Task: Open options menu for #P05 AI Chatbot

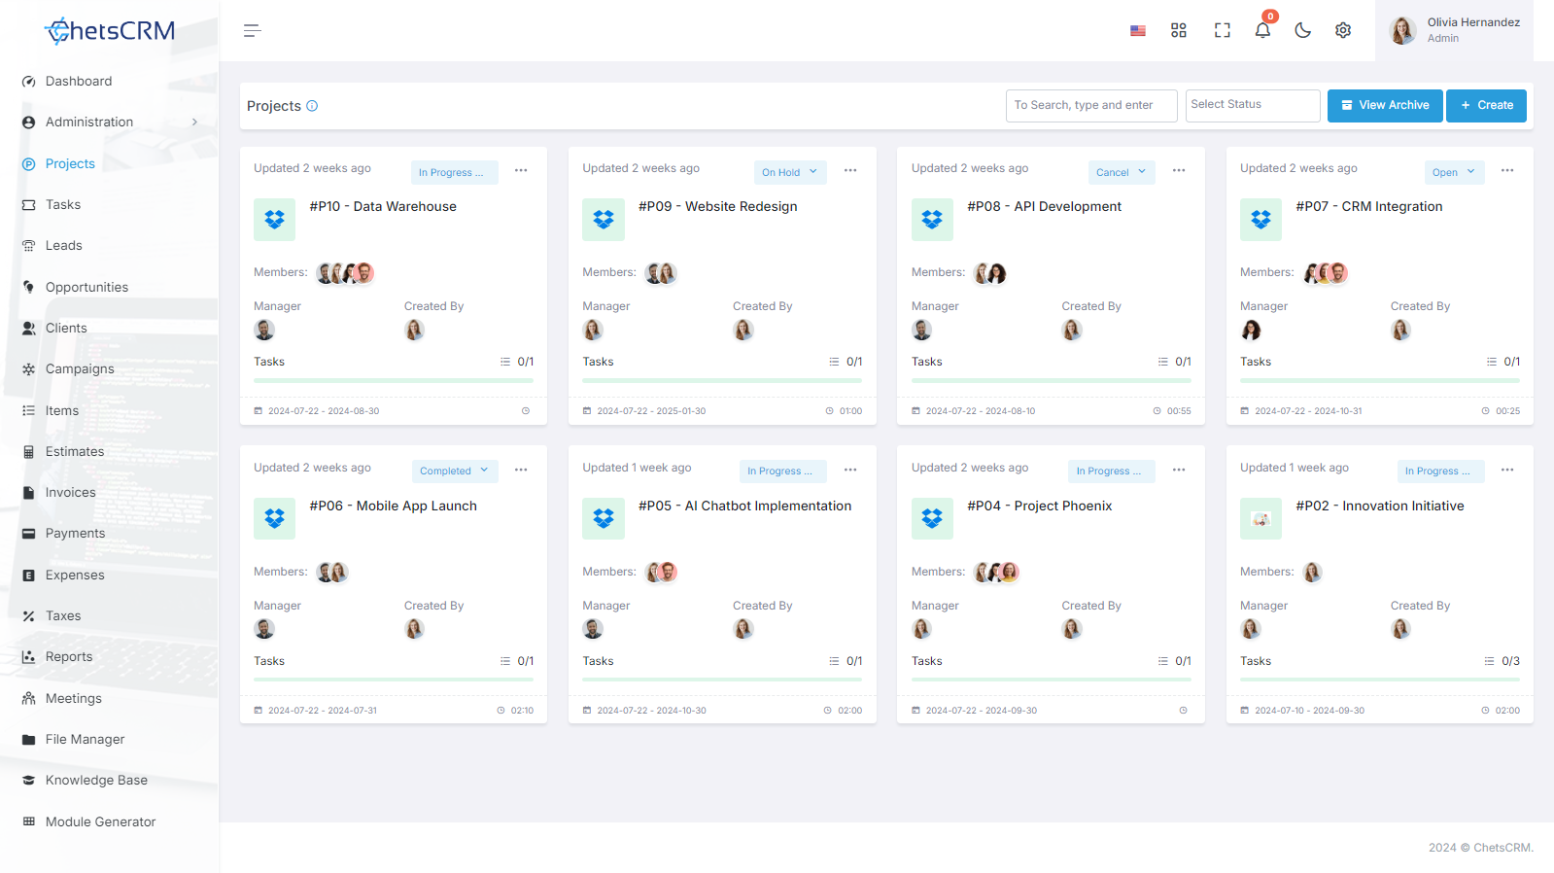Action: click(850, 470)
